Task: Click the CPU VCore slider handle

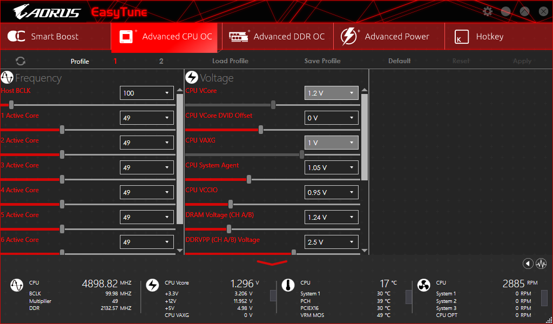Action: 273,105
